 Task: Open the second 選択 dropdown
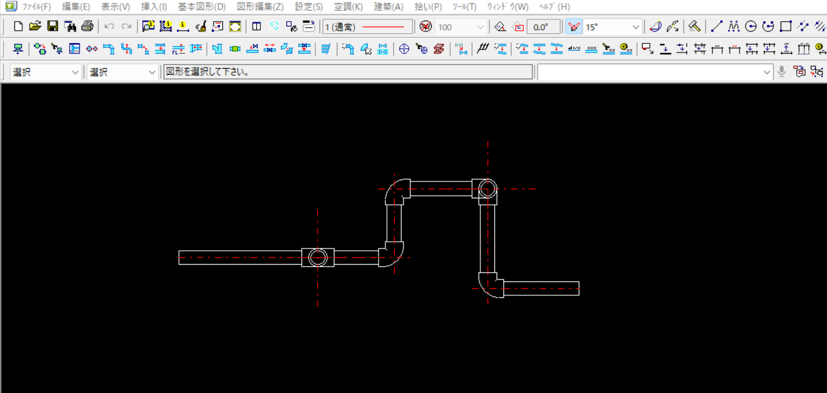153,72
